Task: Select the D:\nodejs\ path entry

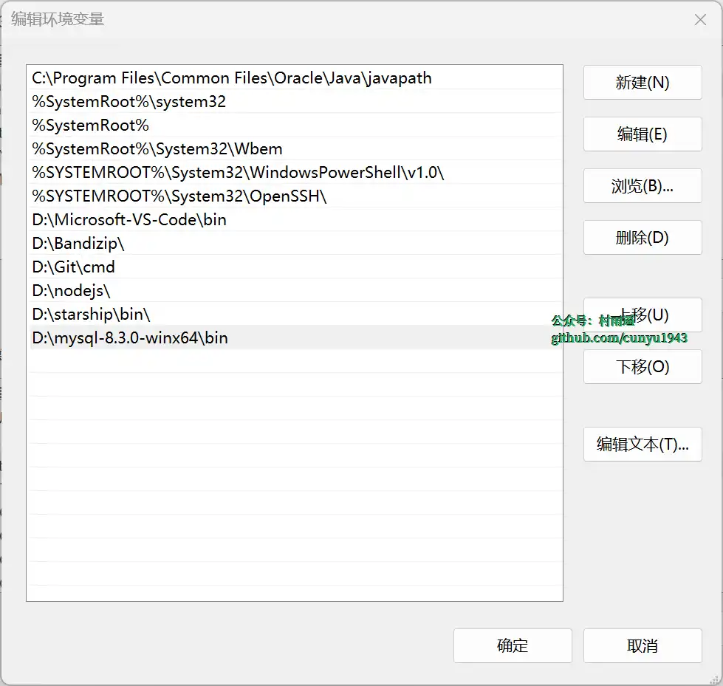Action: click(71, 291)
